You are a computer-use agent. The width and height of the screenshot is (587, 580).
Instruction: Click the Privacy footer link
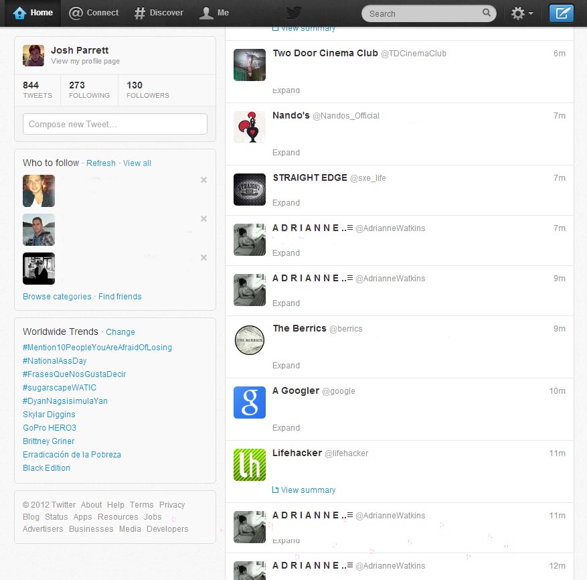click(172, 505)
